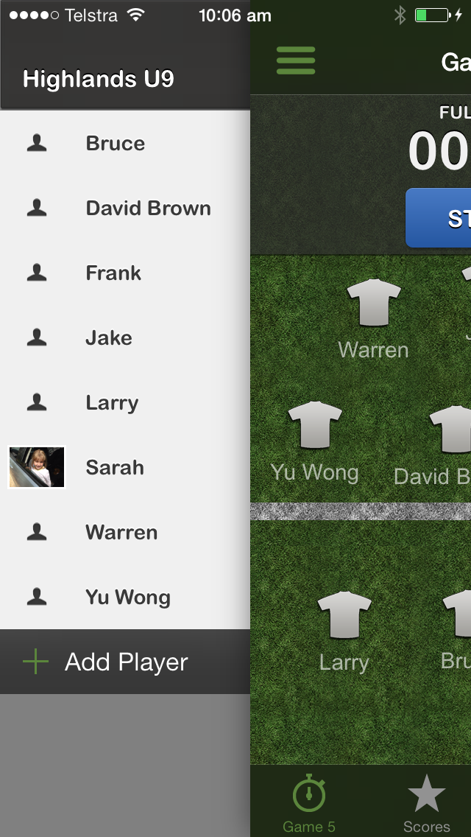
Task: Click the Add Player button
Action: point(125,662)
